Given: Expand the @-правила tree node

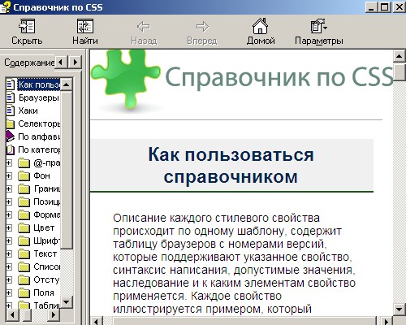Looking at the screenshot, I should point(9,162).
